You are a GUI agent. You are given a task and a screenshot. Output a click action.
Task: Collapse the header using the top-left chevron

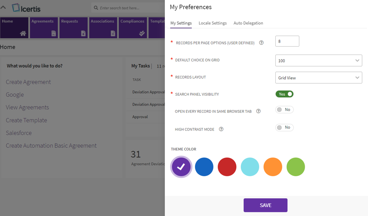coord(3,7)
